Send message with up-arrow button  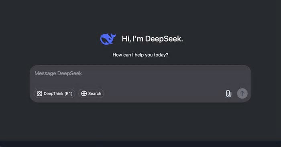coord(242,94)
